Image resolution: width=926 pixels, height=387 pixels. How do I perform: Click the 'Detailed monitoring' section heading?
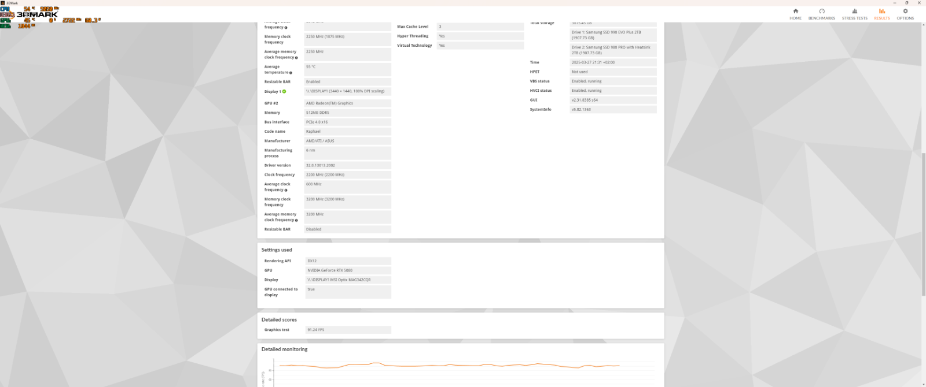284,349
